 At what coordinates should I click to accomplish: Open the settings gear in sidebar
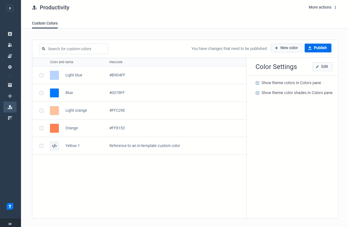pyautogui.click(x=10, y=67)
